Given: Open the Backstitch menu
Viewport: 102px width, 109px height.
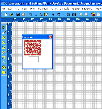Looking at the screenshot, I should (x=87, y=9).
